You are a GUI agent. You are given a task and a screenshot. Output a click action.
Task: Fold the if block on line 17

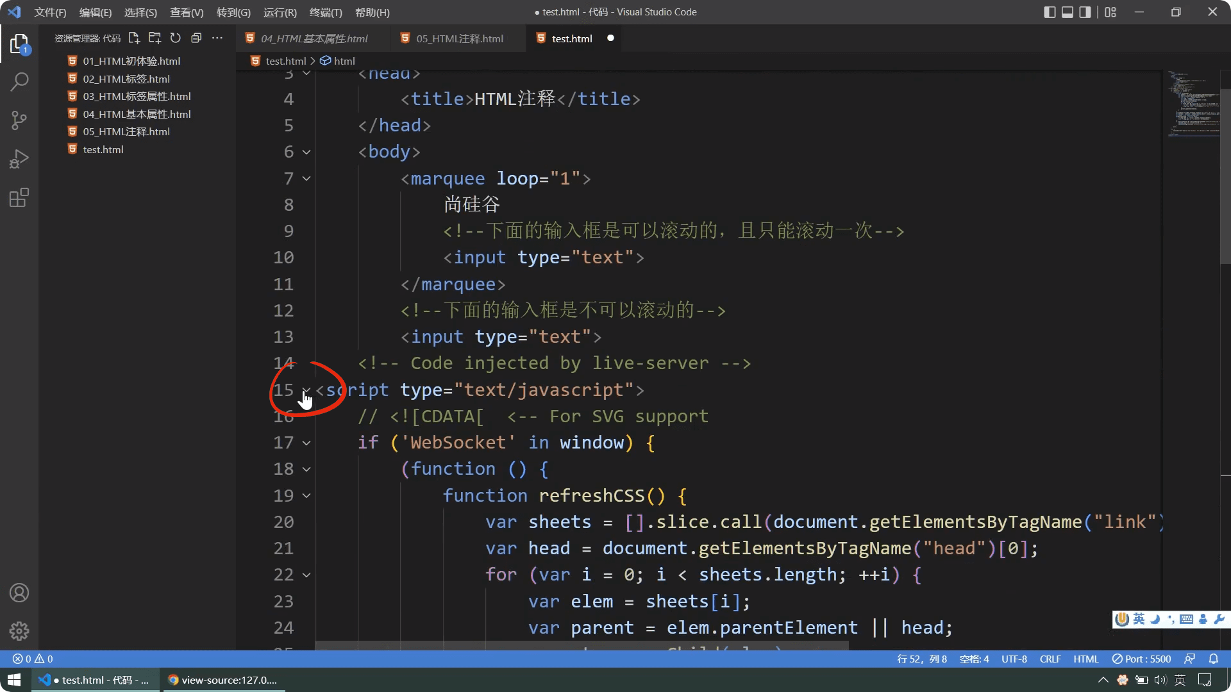coord(306,443)
